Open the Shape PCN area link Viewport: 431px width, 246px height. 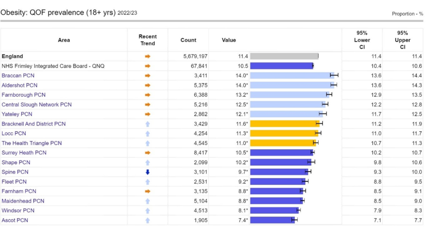click(16, 162)
